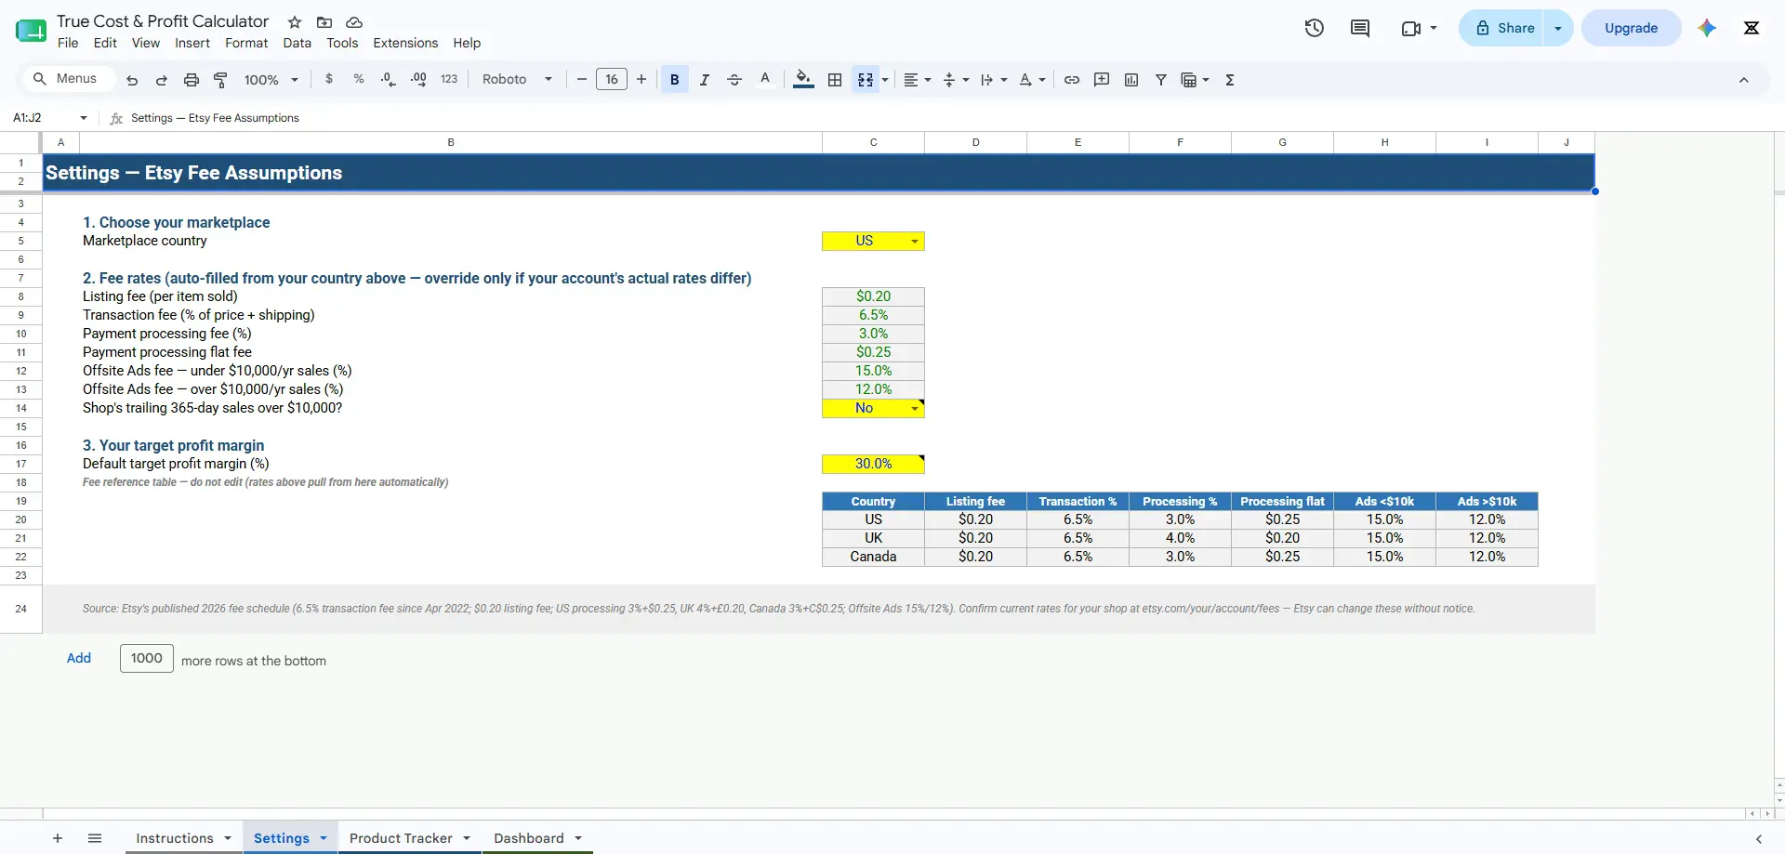This screenshot has height=854, width=1785.
Task: Click the redo arrow icon
Action: [162, 80]
